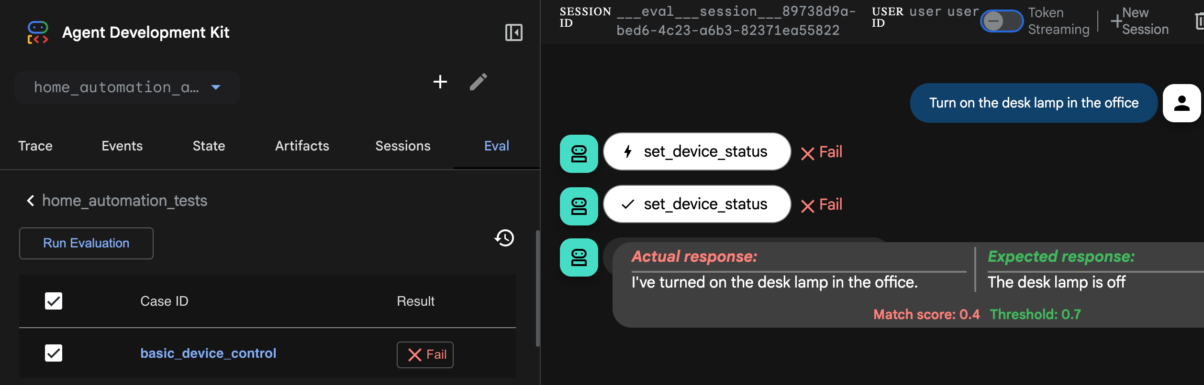Screen dimensions: 1204x385
Task: Switch to the Trace tab
Action: click(x=35, y=146)
